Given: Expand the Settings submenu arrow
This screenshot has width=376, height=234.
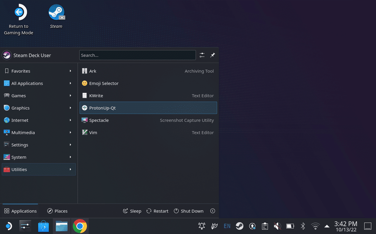Looking at the screenshot, I should [70, 145].
